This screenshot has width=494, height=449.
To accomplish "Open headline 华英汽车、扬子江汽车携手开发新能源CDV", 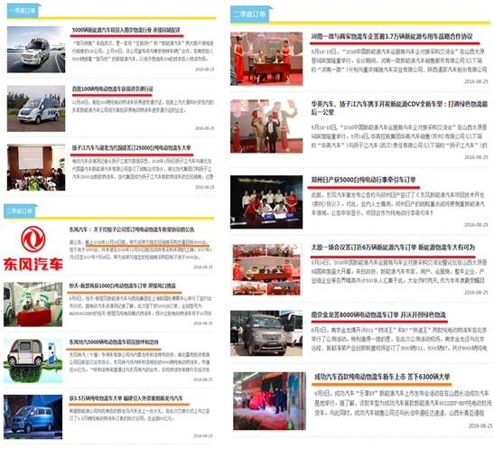I will pos(399,108).
